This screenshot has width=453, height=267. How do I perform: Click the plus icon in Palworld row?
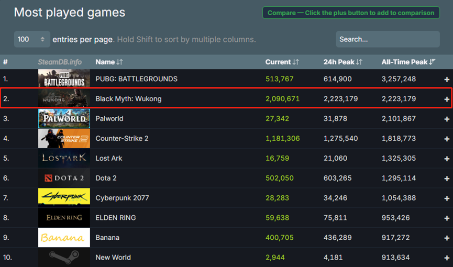[447, 119]
